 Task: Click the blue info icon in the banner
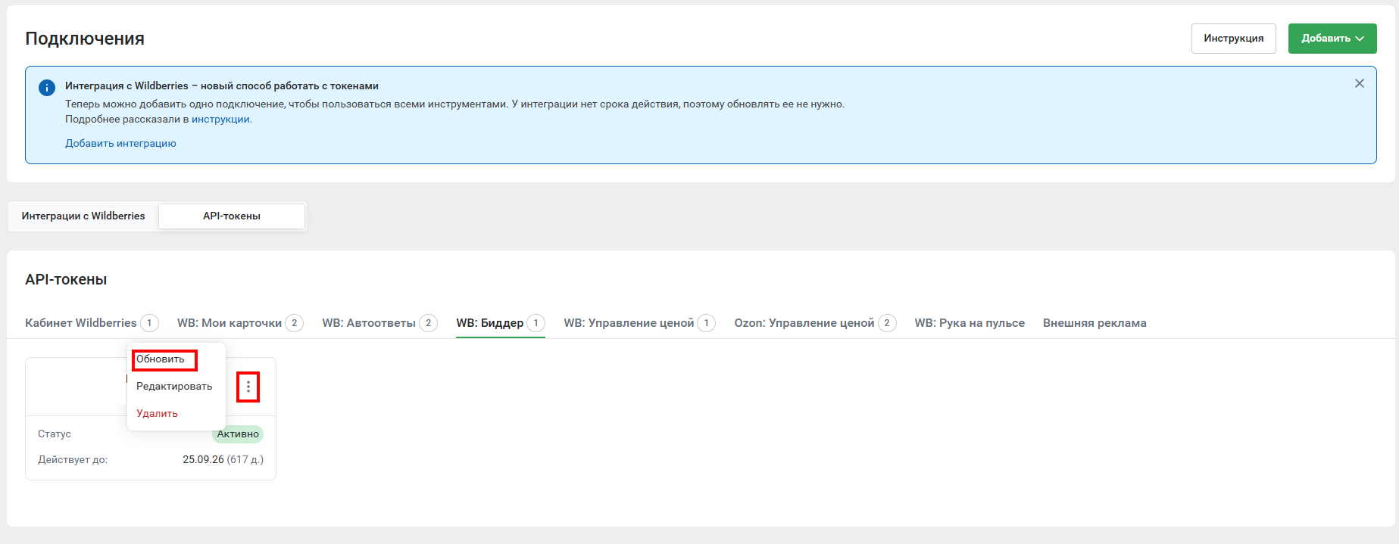pyautogui.click(x=46, y=88)
